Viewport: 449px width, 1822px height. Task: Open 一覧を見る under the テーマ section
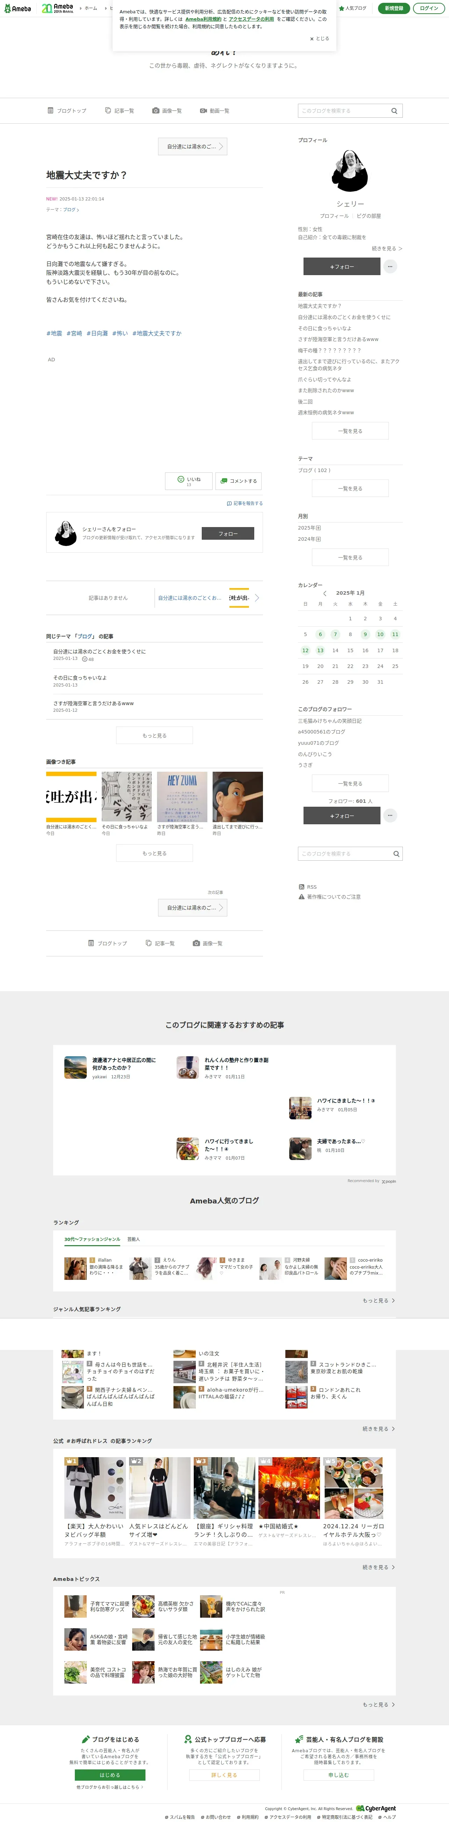(350, 489)
